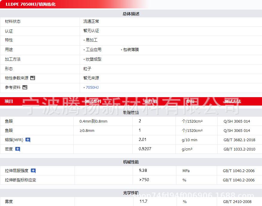Click the 属性值 column header
This screenshot has height=206, width=262.
pyautogui.click(x=151, y=101)
